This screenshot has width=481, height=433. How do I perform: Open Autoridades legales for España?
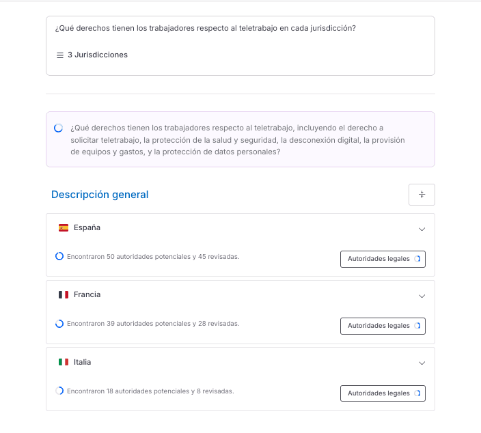[x=383, y=259]
